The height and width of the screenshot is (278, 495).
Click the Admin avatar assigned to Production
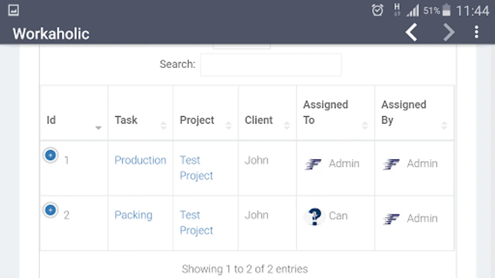[x=313, y=164]
